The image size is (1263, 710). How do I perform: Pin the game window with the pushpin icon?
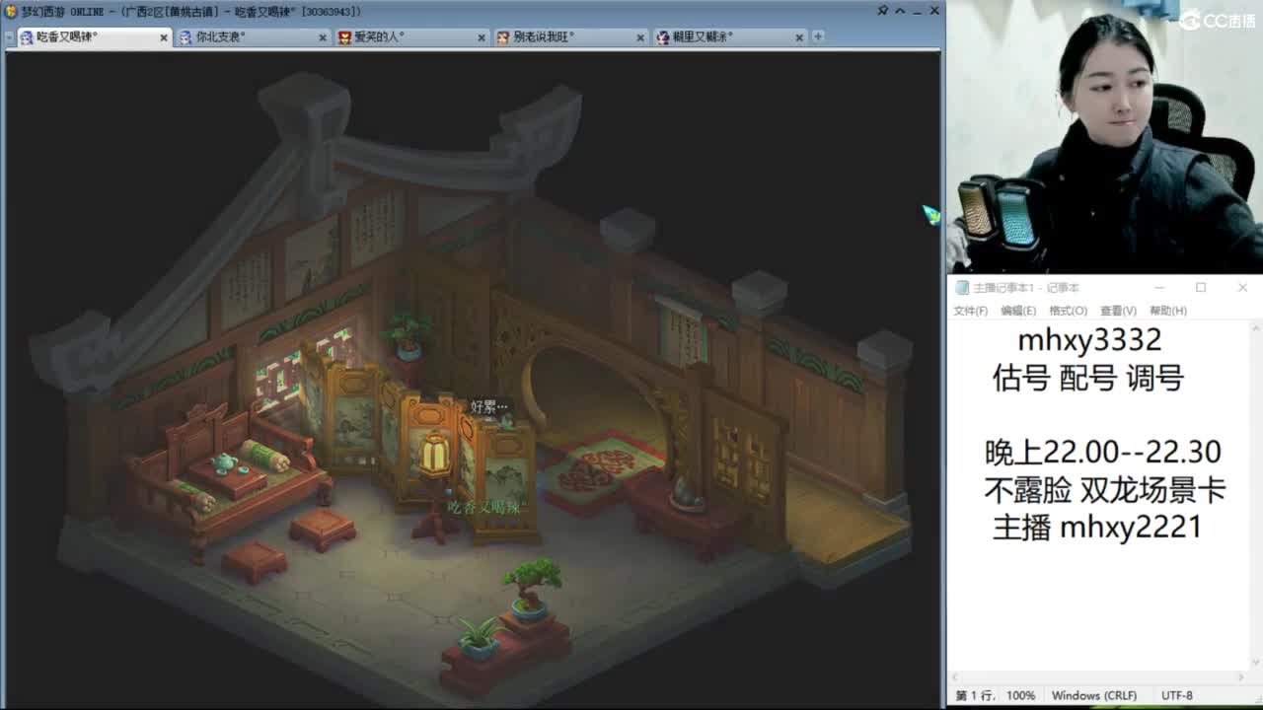883,11
